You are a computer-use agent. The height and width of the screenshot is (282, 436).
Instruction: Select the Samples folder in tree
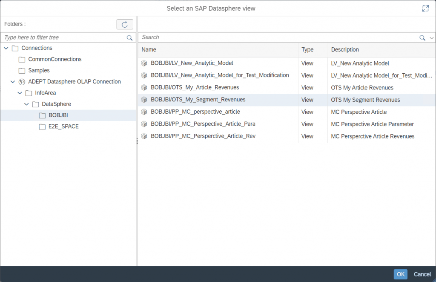click(34, 70)
